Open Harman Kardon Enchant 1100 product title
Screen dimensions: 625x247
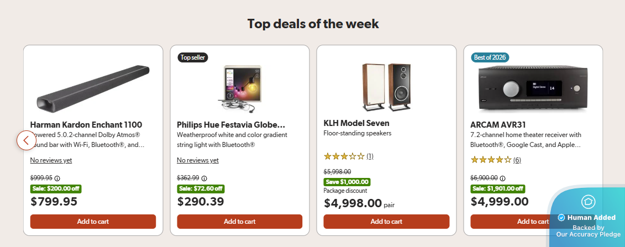(x=86, y=125)
